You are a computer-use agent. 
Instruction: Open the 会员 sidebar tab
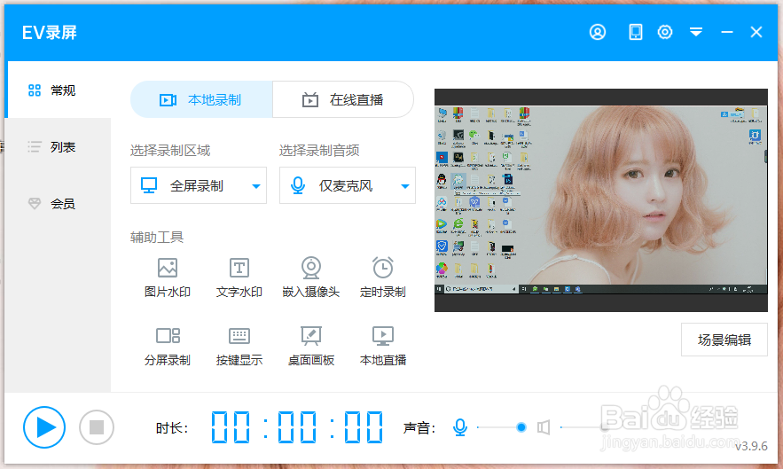click(58, 203)
